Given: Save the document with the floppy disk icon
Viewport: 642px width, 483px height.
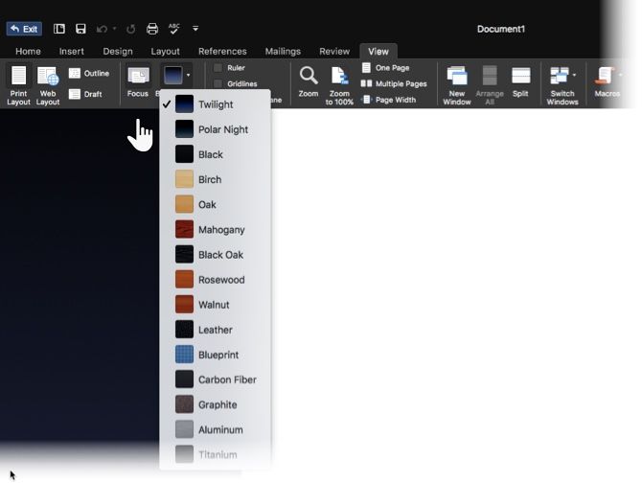Looking at the screenshot, I should pyautogui.click(x=80, y=29).
